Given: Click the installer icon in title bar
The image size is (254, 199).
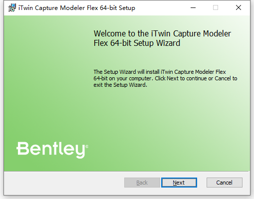Looking at the screenshot, I should (12, 7).
